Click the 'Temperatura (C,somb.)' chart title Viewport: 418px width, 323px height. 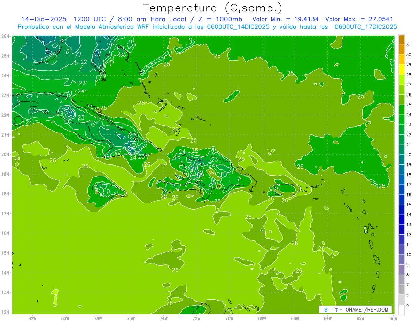coord(213,8)
